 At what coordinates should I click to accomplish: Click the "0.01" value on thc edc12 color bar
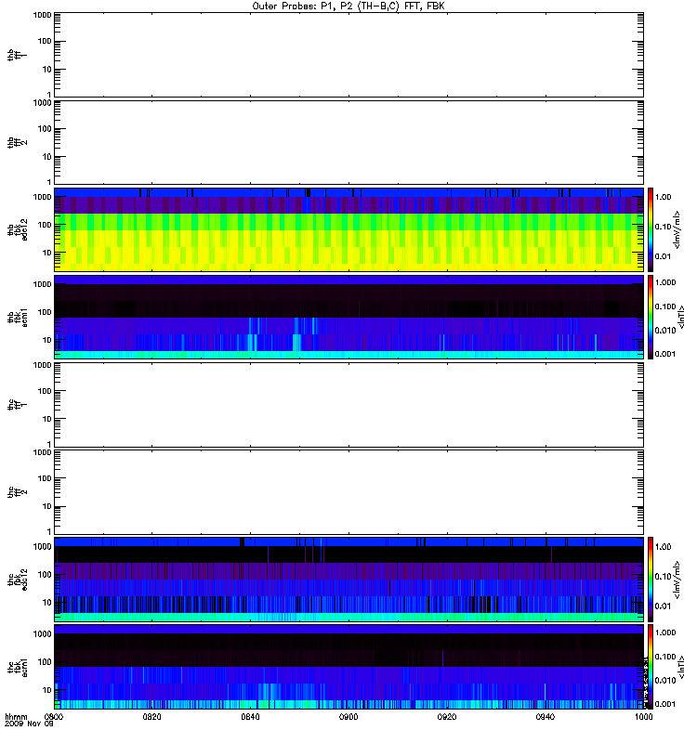click(663, 606)
